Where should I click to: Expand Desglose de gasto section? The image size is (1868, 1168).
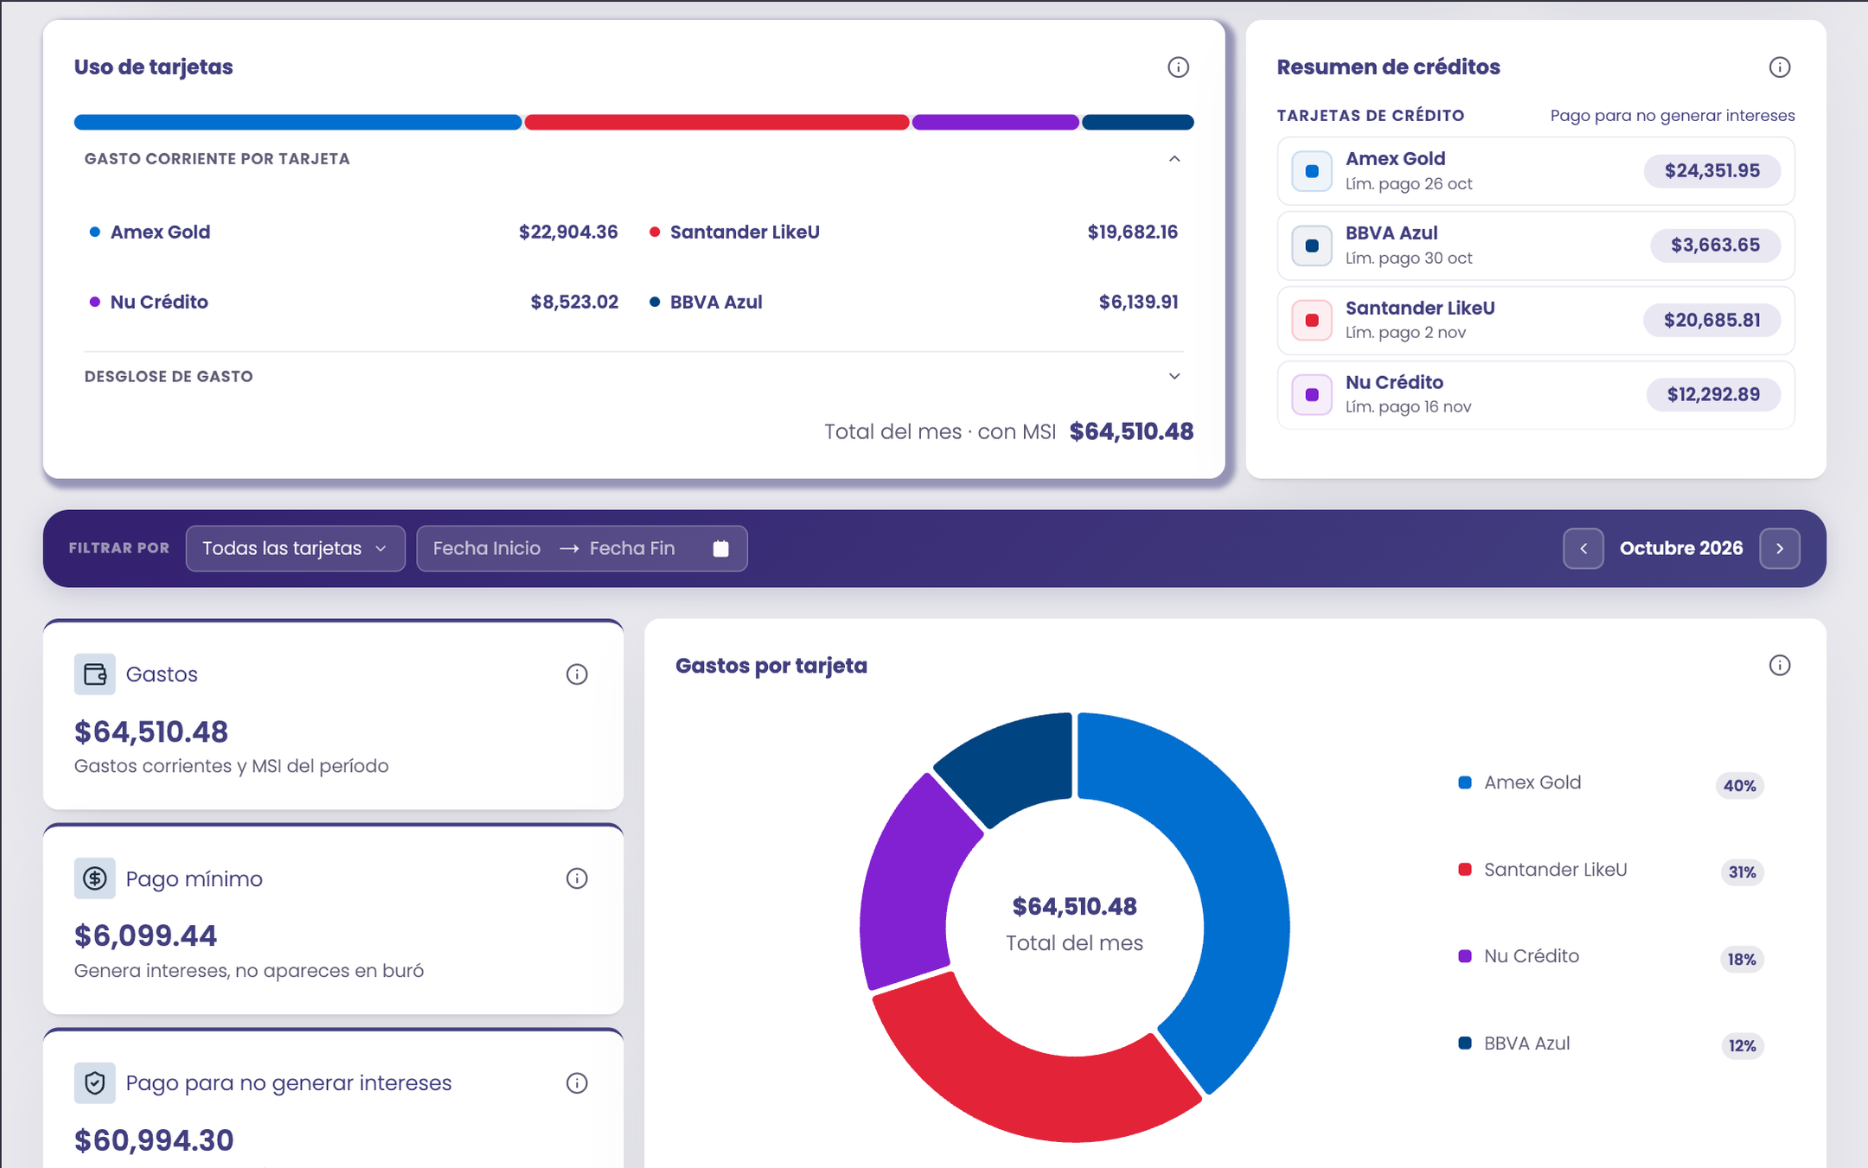[x=1174, y=376]
